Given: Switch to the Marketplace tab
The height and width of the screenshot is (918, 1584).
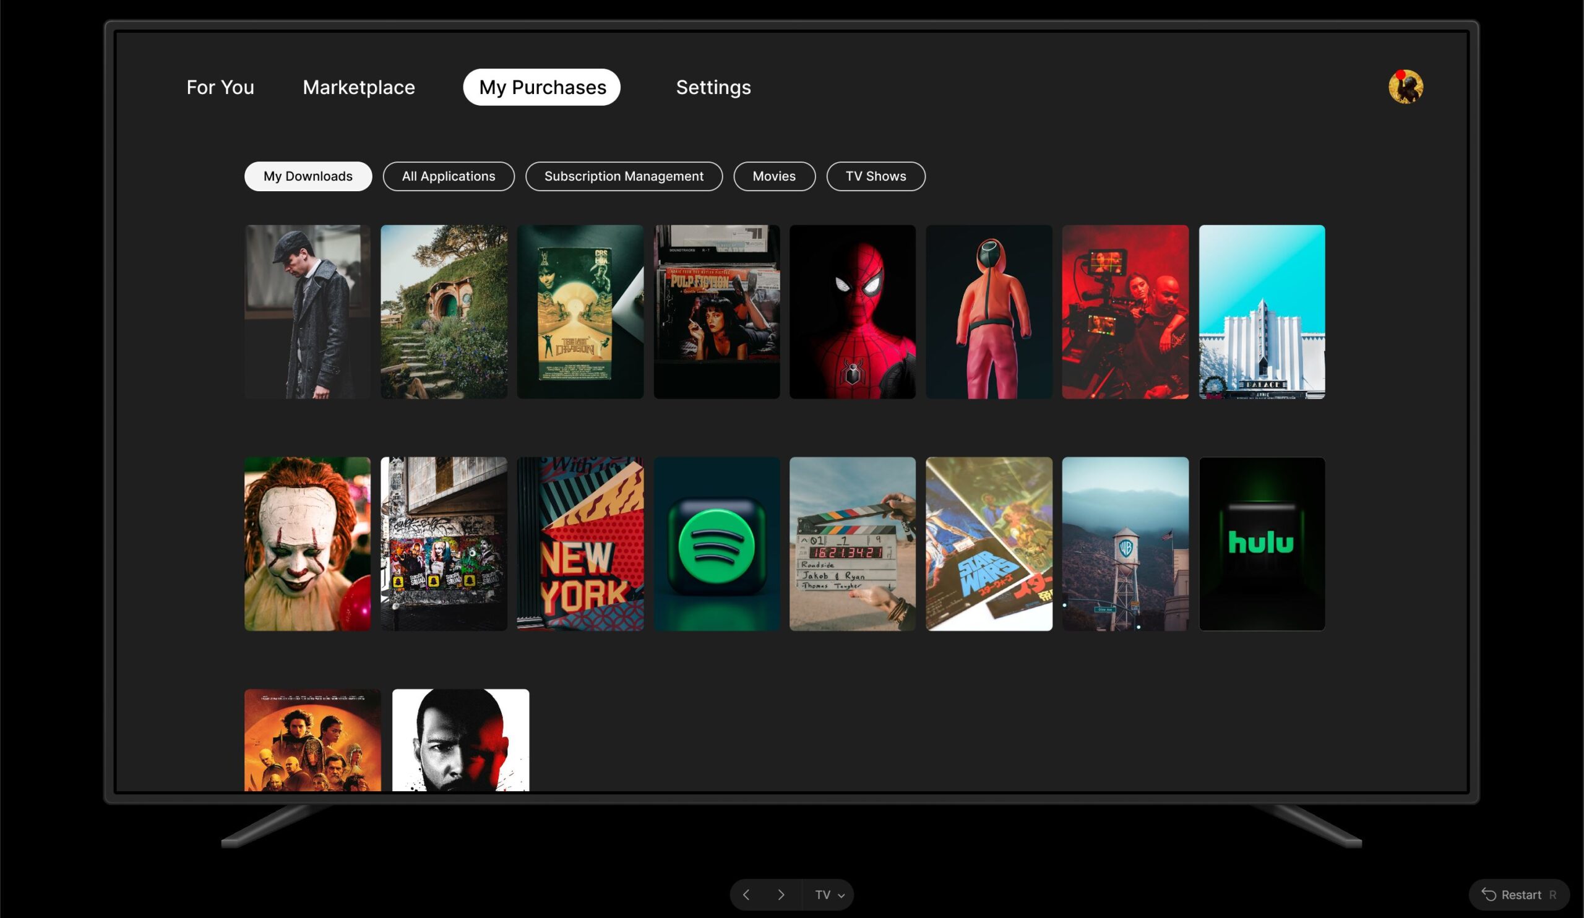Looking at the screenshot, I should click(x=359, y=87).
